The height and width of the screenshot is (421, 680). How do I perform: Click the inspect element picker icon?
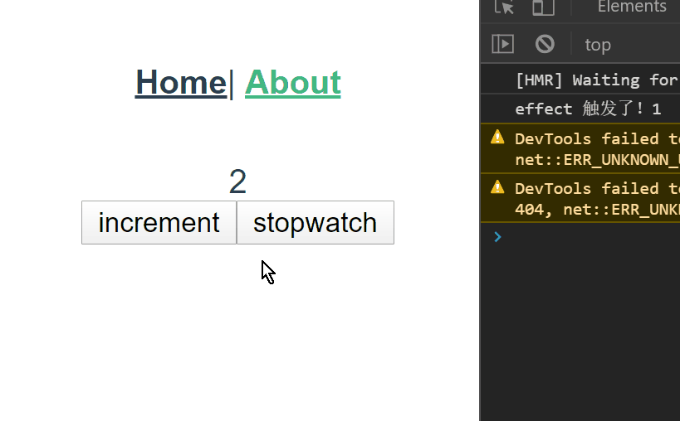pos(504,7)
